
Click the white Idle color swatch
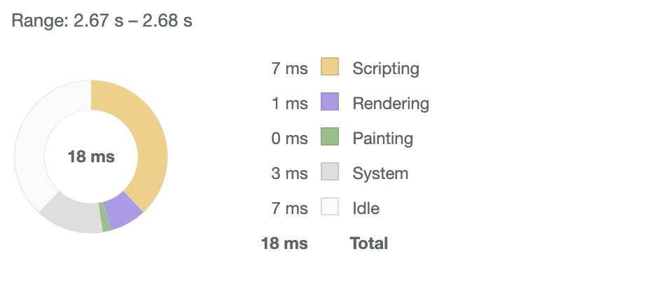330,206
